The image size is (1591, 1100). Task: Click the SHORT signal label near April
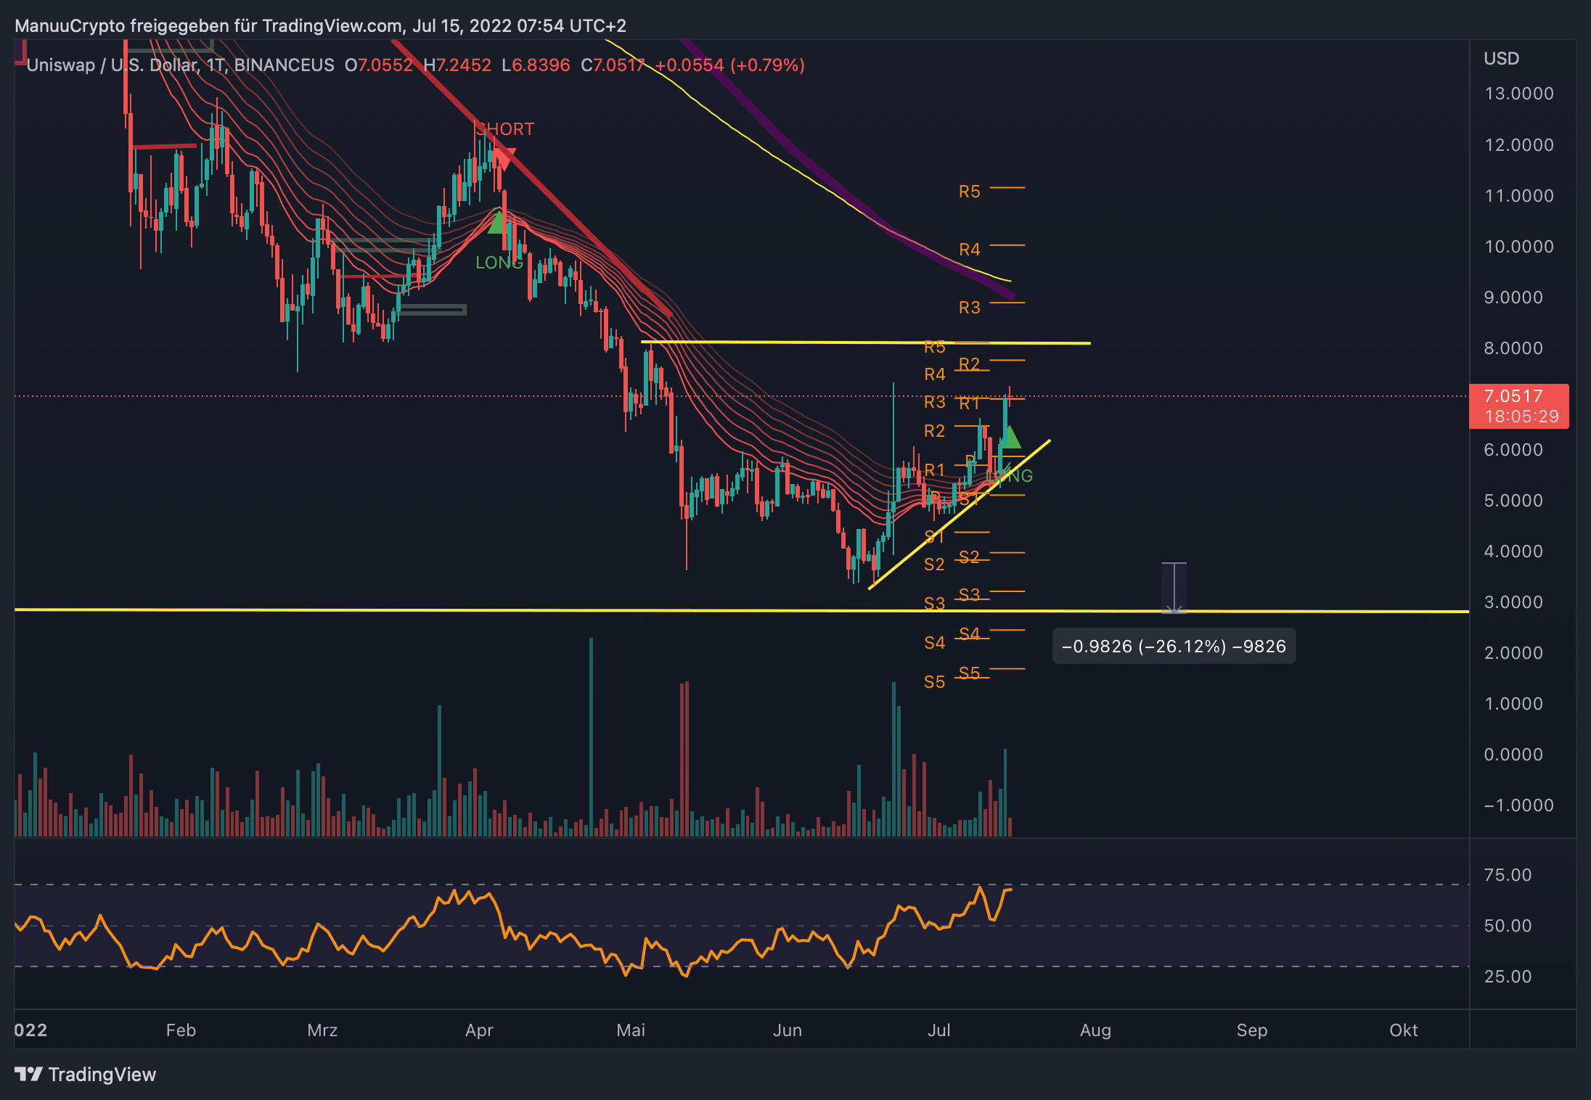click(x=504, y=129)
